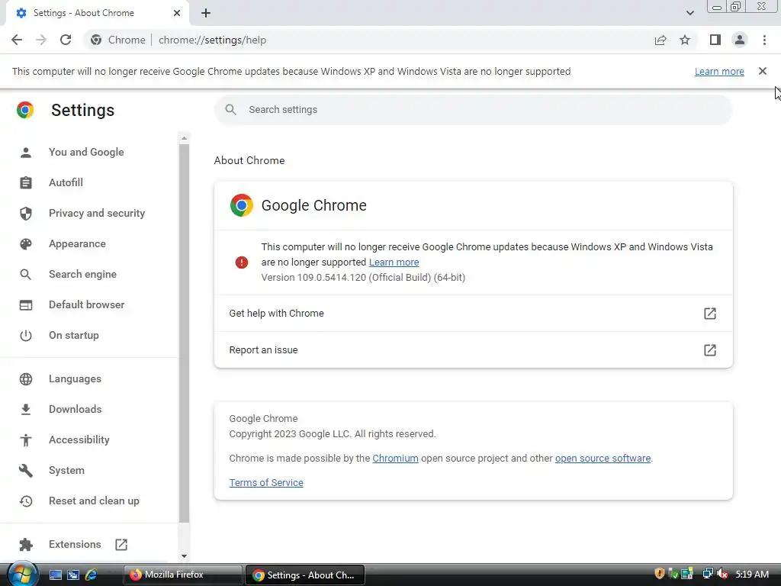Click the forward navigation arrow
The image size is (781, 586).
(41, 40)
